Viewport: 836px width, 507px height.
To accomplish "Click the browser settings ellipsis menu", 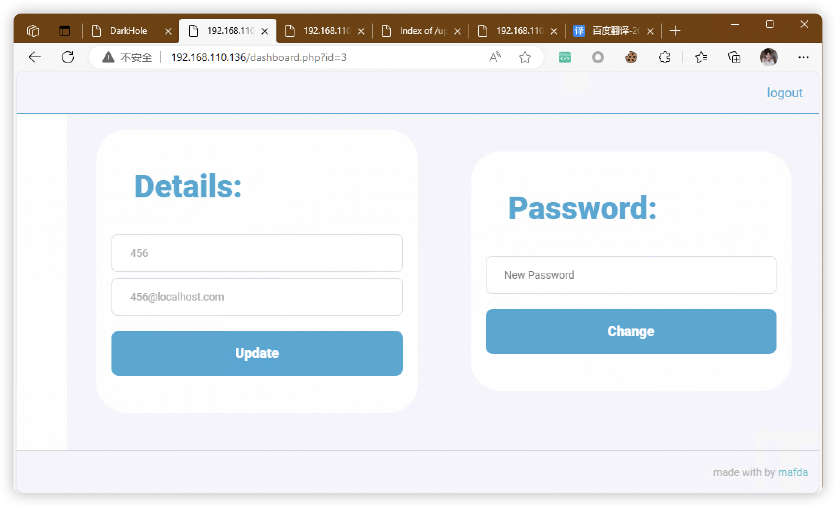I will [804, 57].
